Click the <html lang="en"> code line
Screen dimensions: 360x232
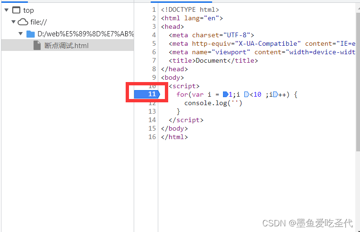pos(192,18)
